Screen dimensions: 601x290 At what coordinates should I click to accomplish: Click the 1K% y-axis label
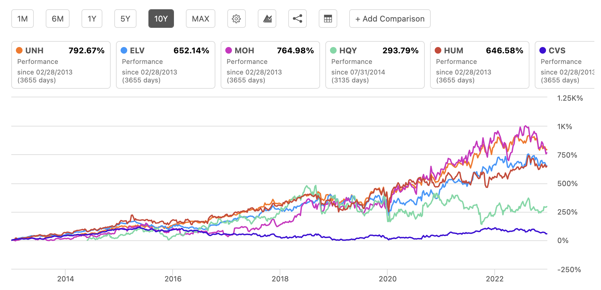coord(565,126)
